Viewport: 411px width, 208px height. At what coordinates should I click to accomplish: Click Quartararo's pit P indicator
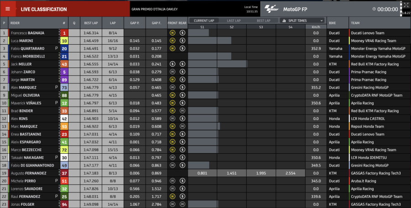56,48
